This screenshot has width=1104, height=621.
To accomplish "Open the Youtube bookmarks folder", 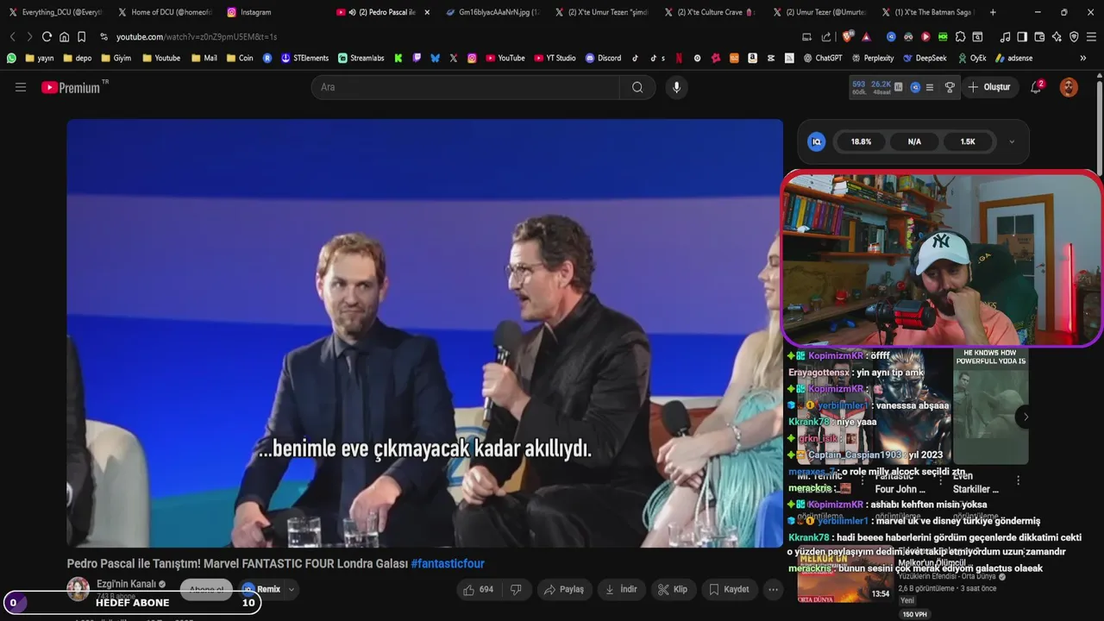I will pyautogui.click(x=161, y=58).
